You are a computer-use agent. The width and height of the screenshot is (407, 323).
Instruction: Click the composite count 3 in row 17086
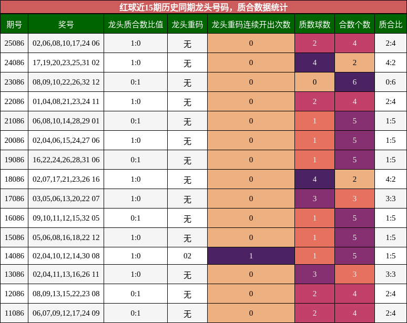pyautogui.click(x=354, y=199)
